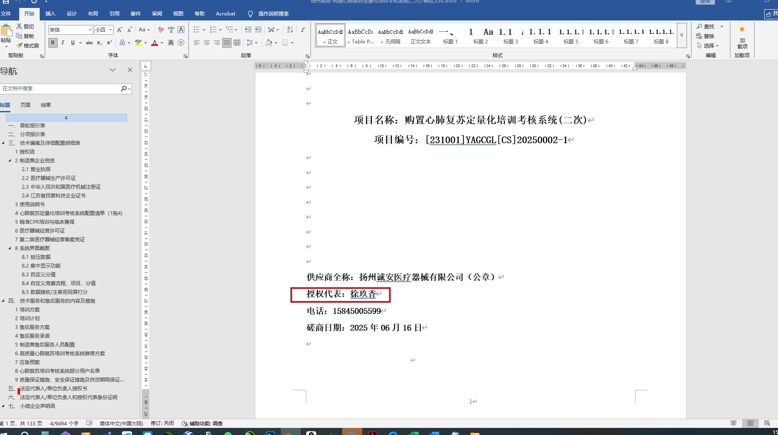Click the 查找 (Find) button

click(x=705, y=26)
